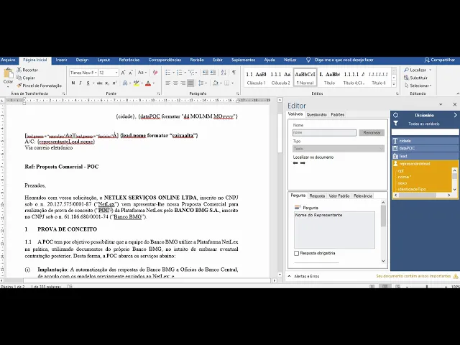Apply text effects with the A icon

(x=125, y=83)
